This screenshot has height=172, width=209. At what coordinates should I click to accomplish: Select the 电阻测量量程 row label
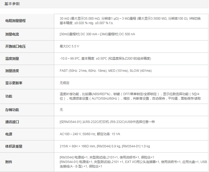(x=15, y=21)
